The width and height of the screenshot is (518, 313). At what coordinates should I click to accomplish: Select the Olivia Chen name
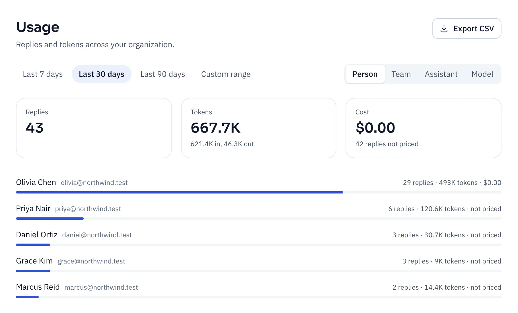tap(36, 182)
